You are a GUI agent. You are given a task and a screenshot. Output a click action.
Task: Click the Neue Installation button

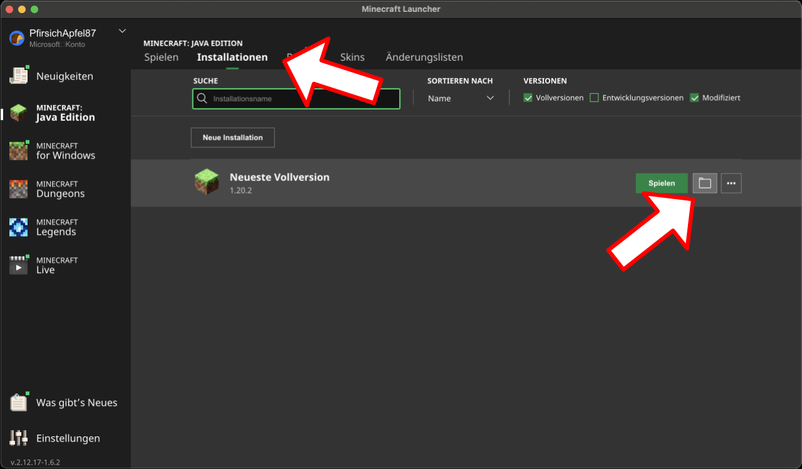pyautogui.click(x=232, y=138)
